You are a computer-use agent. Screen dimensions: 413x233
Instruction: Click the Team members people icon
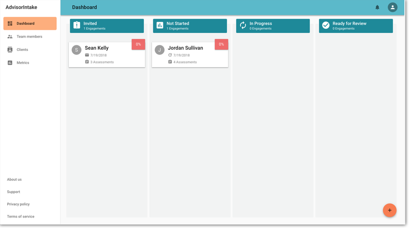tap(10, 36)
